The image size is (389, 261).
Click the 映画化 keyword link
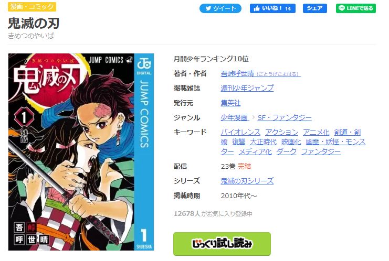click(x=291, y=142)
